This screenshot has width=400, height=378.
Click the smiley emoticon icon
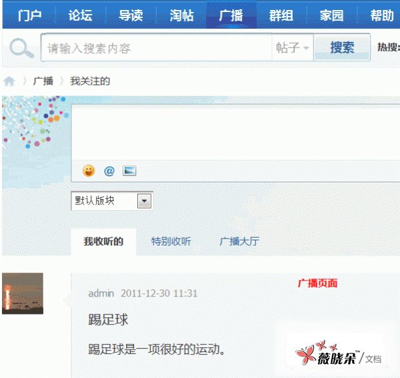[x=89, y=170]
